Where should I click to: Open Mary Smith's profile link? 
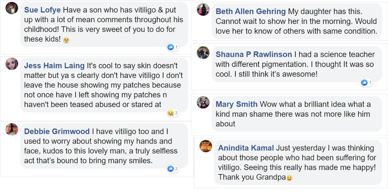[237, 104]
